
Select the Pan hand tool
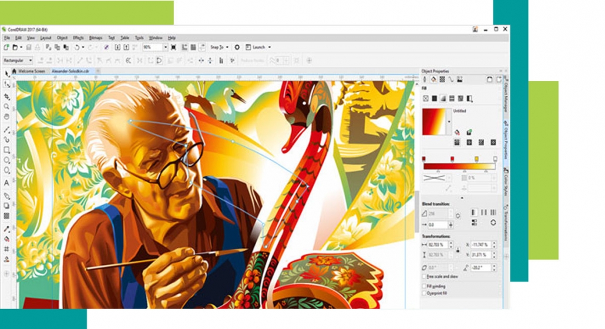pyautogui.click(x=6, y=116)
